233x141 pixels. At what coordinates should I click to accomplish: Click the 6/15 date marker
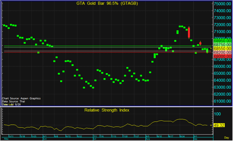tap(68, 136)
